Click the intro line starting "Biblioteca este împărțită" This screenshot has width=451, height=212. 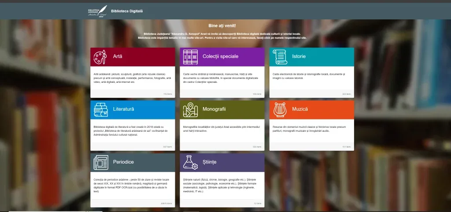[222, 37]
